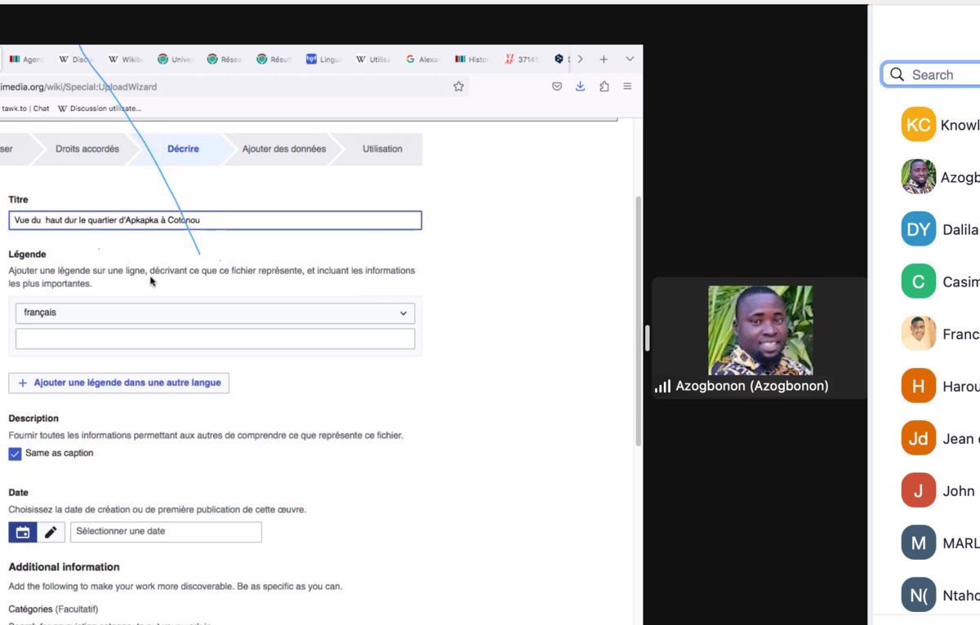Open the Firefox Pocket save icon
The image size is (980, 625).
pyautogui.click(x=557, y=86)
